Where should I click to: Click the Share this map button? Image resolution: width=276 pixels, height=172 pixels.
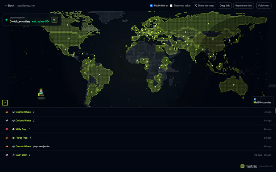pos(204,6)
